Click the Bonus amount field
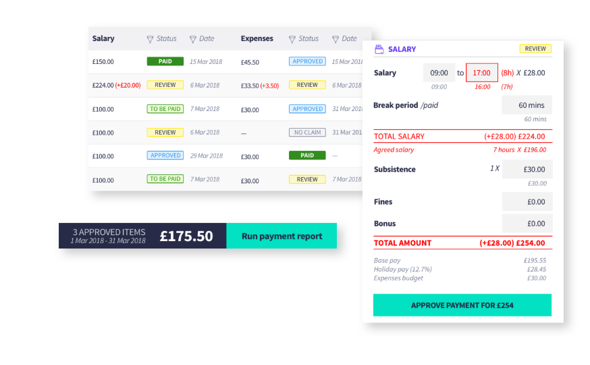590x365 pixels. [527, 224]
